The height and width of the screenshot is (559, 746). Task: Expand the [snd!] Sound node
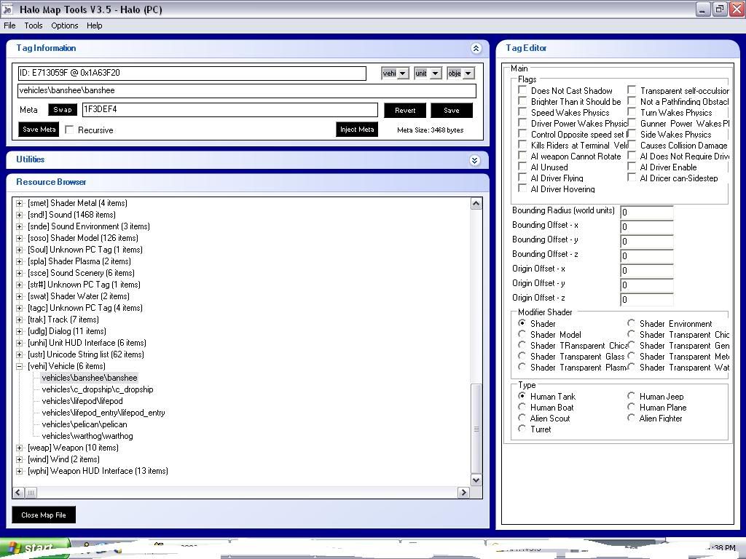pos(19,215)
